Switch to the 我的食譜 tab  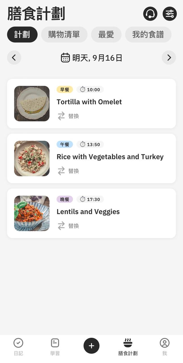[x=148, y=35]
